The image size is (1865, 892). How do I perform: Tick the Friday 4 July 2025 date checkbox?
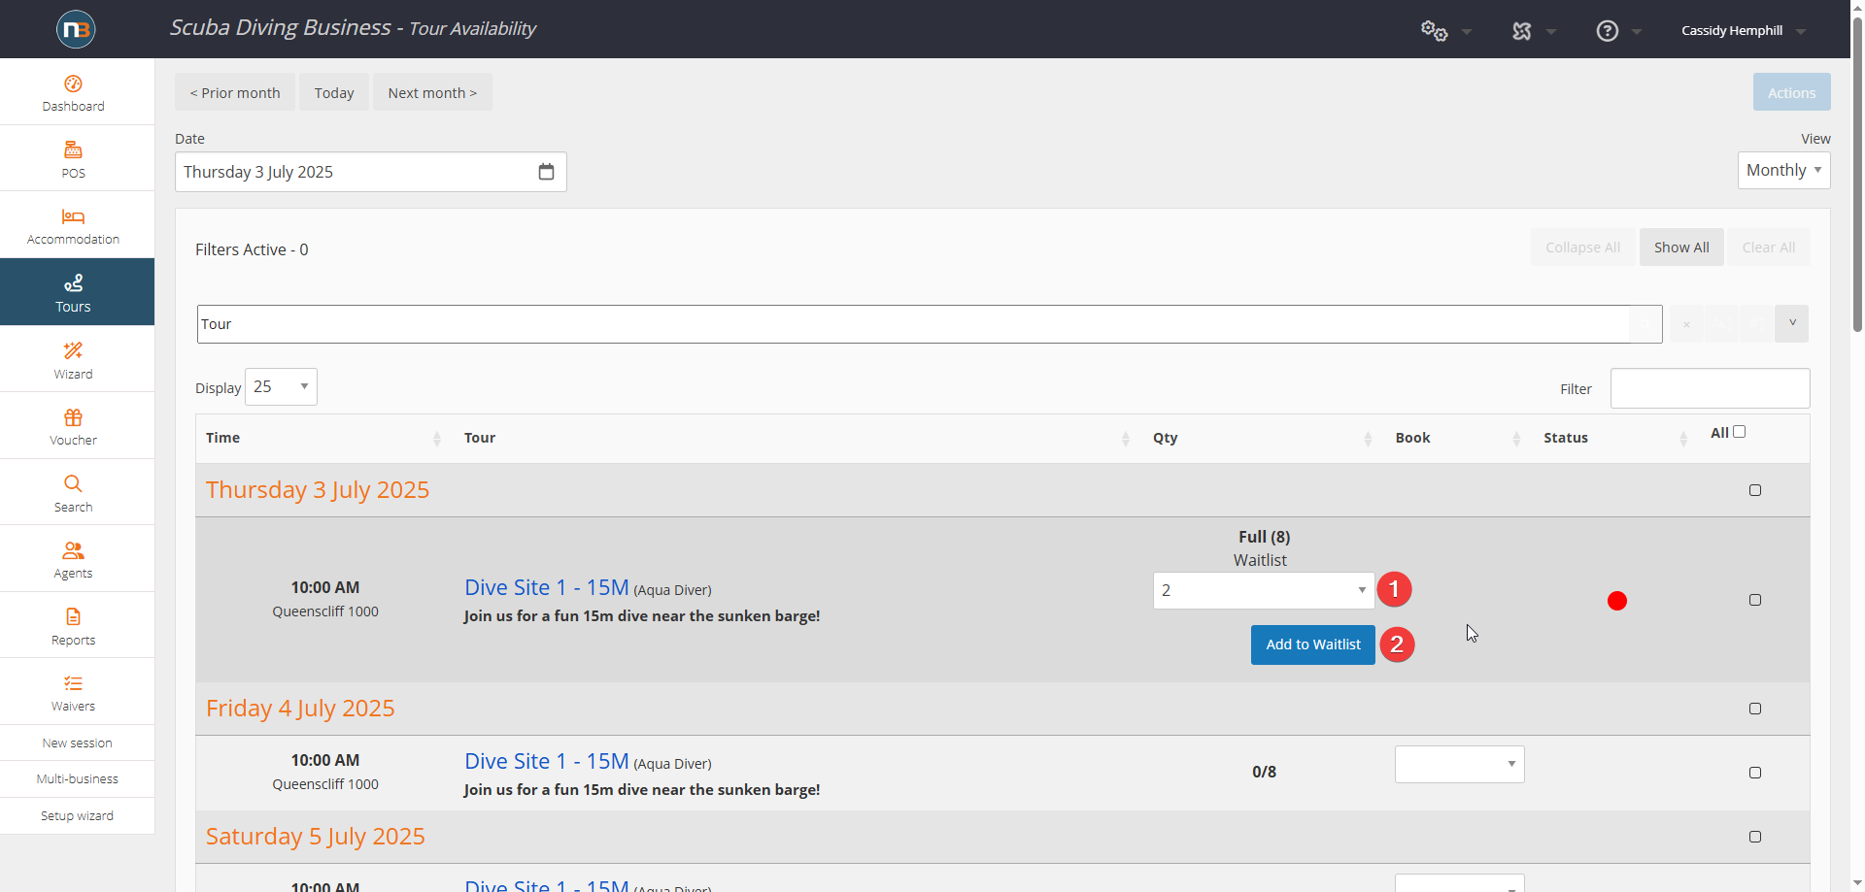pyautogui.click(x=1755, y=709)
